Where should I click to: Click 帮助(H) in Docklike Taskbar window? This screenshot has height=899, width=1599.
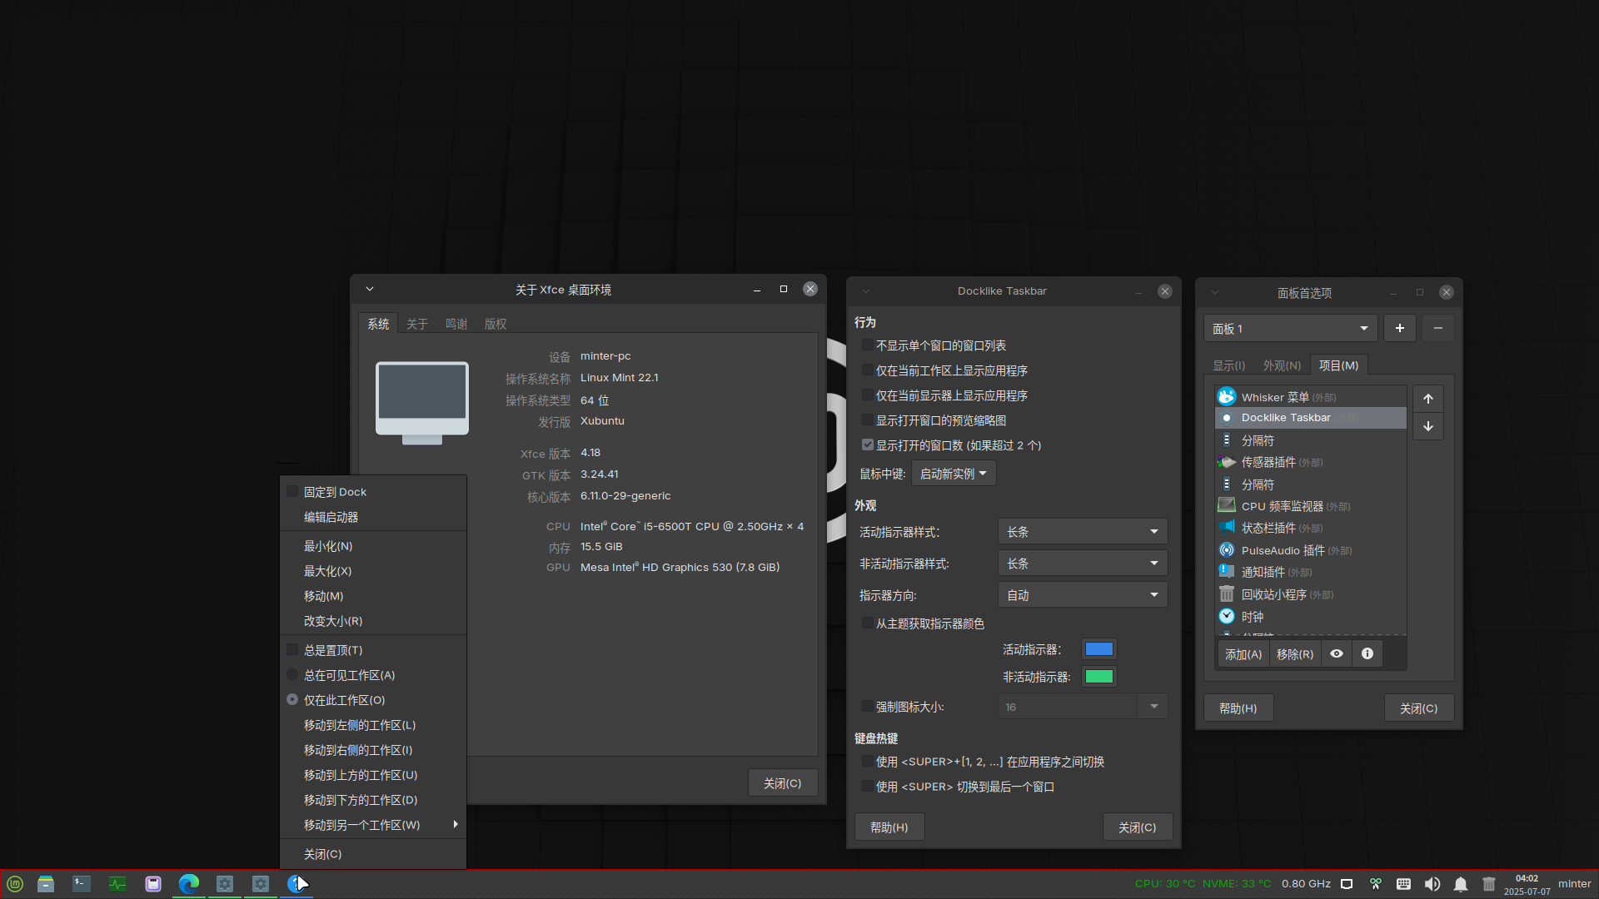click(889, 827)
